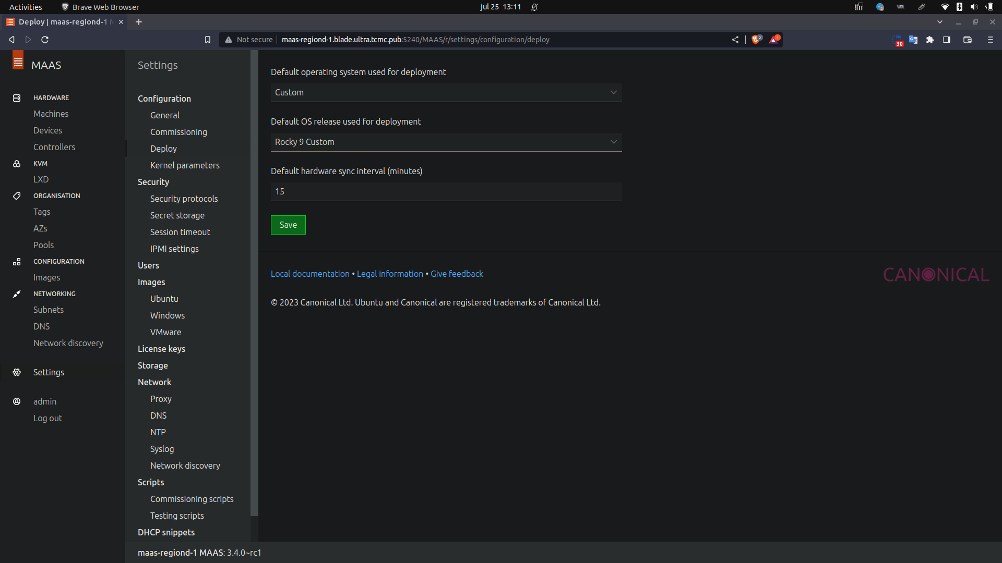Open the browser extensions puzzle icon
The width and height of the screenshot is (1002, 563).
[930, 40]
